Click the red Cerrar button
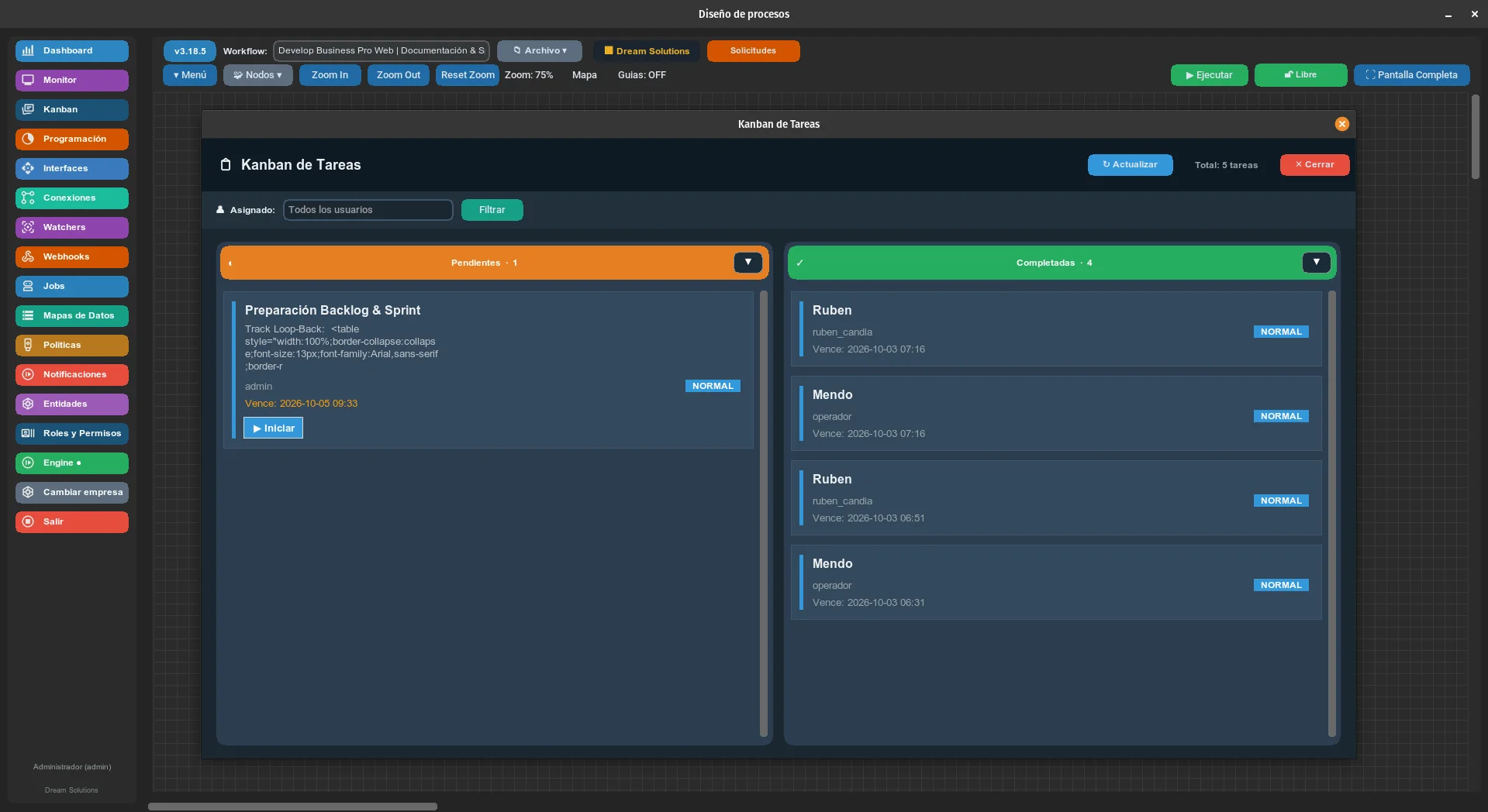The image size is (1488, 812). 1314,165
